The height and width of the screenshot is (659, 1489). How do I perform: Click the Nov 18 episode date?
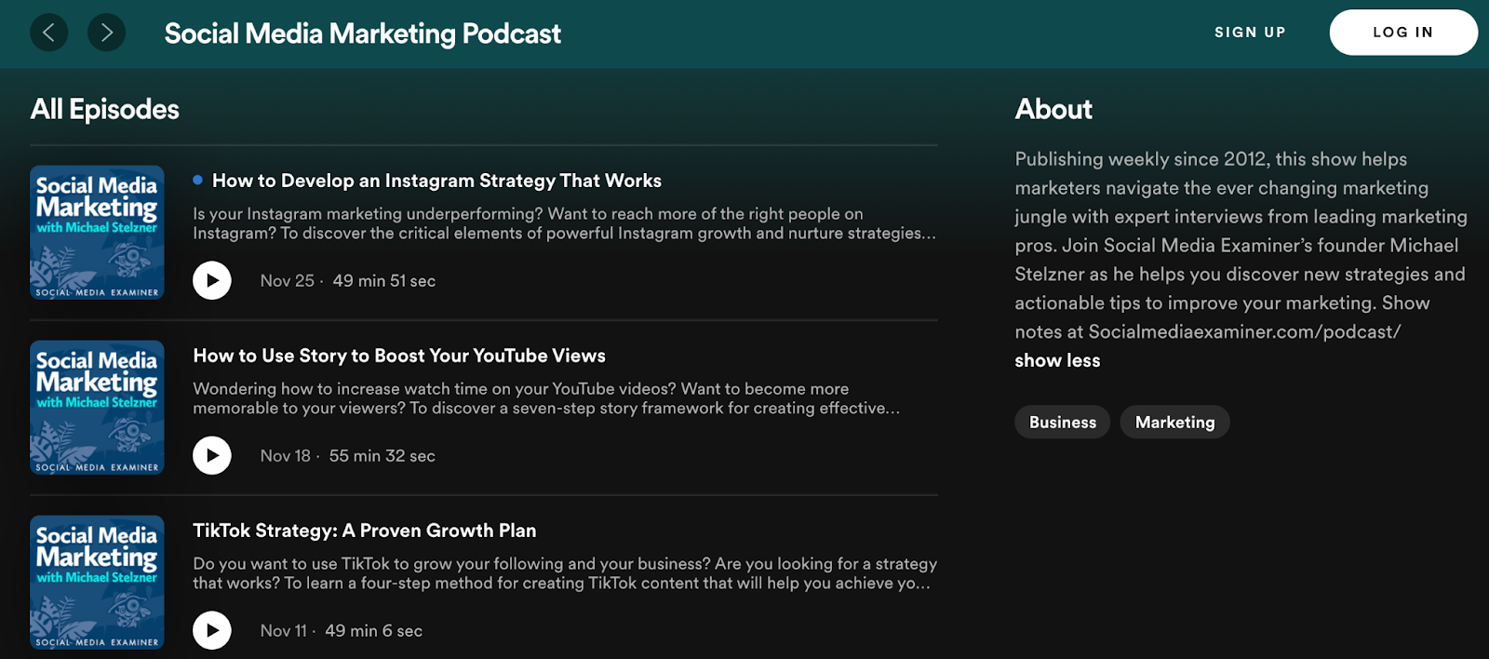click(x=286, y=455)
